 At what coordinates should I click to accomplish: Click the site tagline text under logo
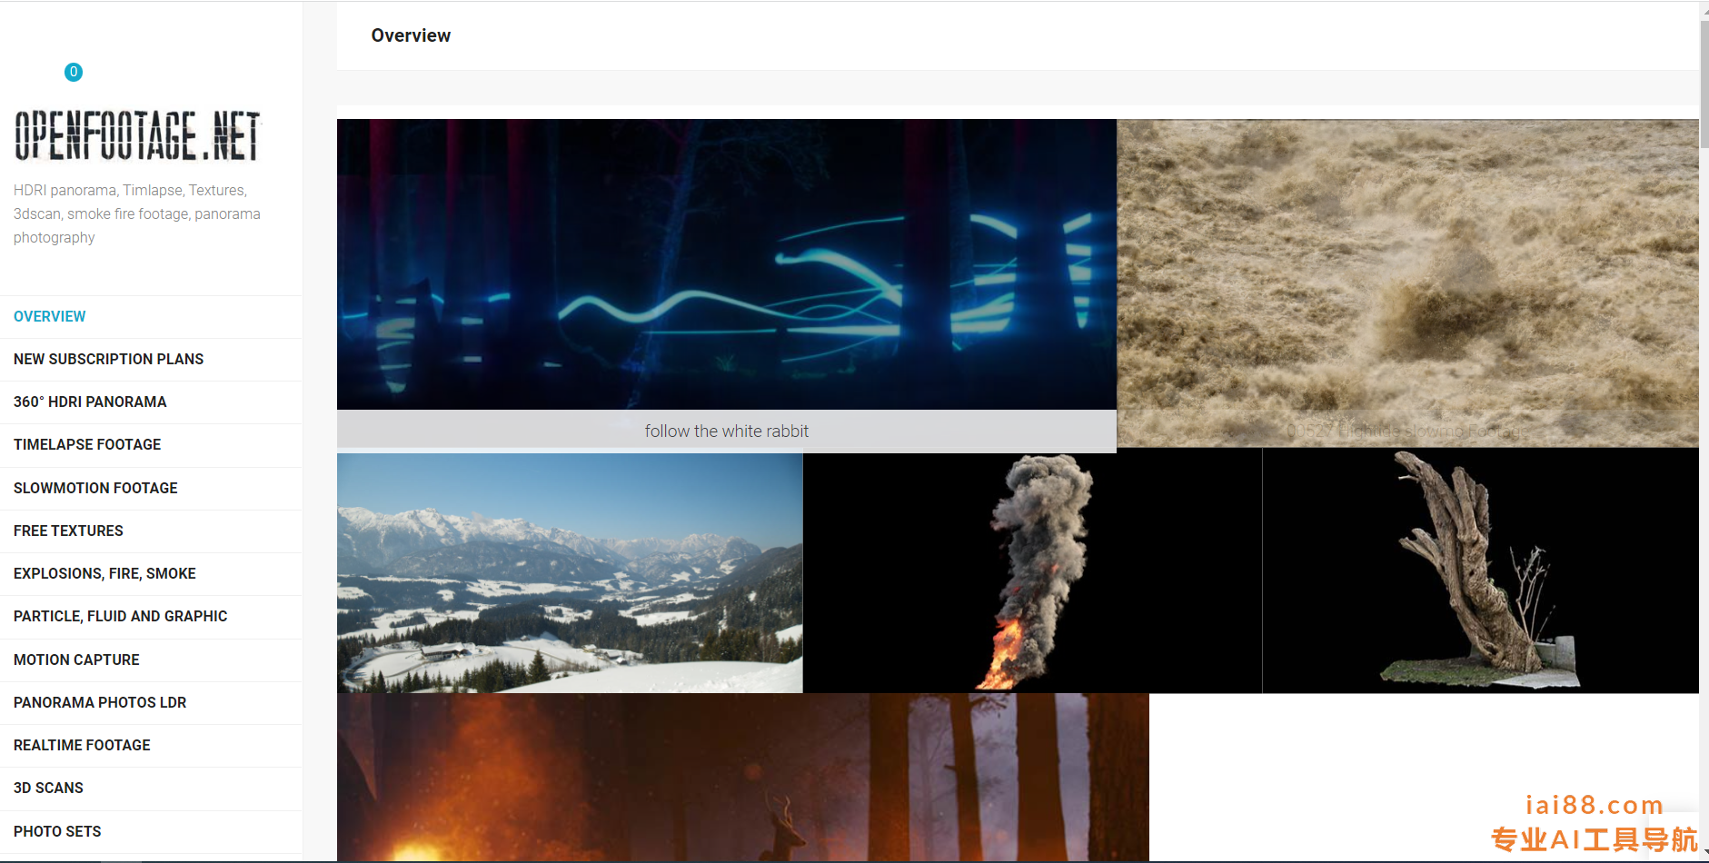pos(137,213)
